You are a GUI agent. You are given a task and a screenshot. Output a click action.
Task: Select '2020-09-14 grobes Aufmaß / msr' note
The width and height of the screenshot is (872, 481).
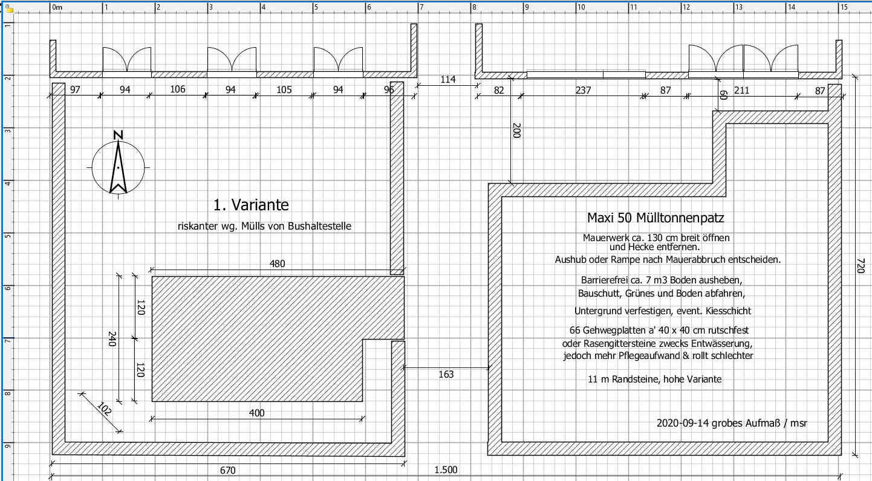(x=732, y=423)
